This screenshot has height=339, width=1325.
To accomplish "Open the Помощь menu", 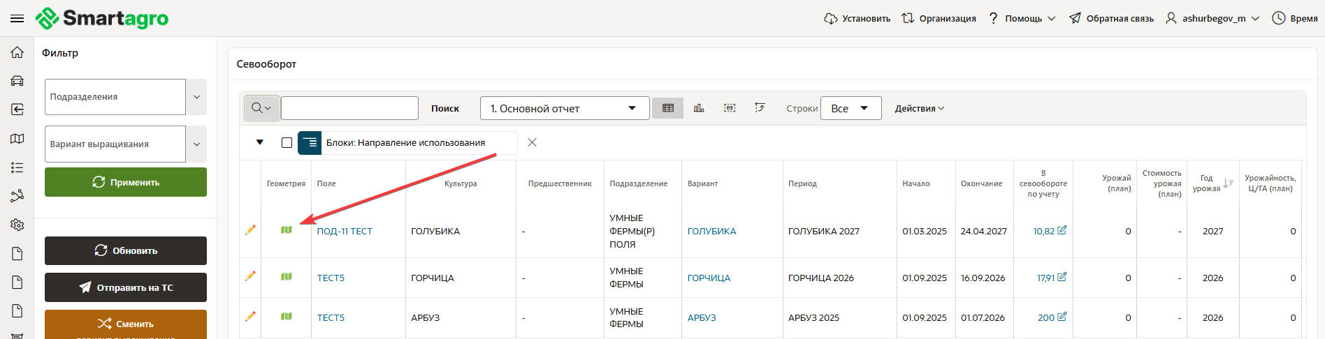I will (1022, 19).
